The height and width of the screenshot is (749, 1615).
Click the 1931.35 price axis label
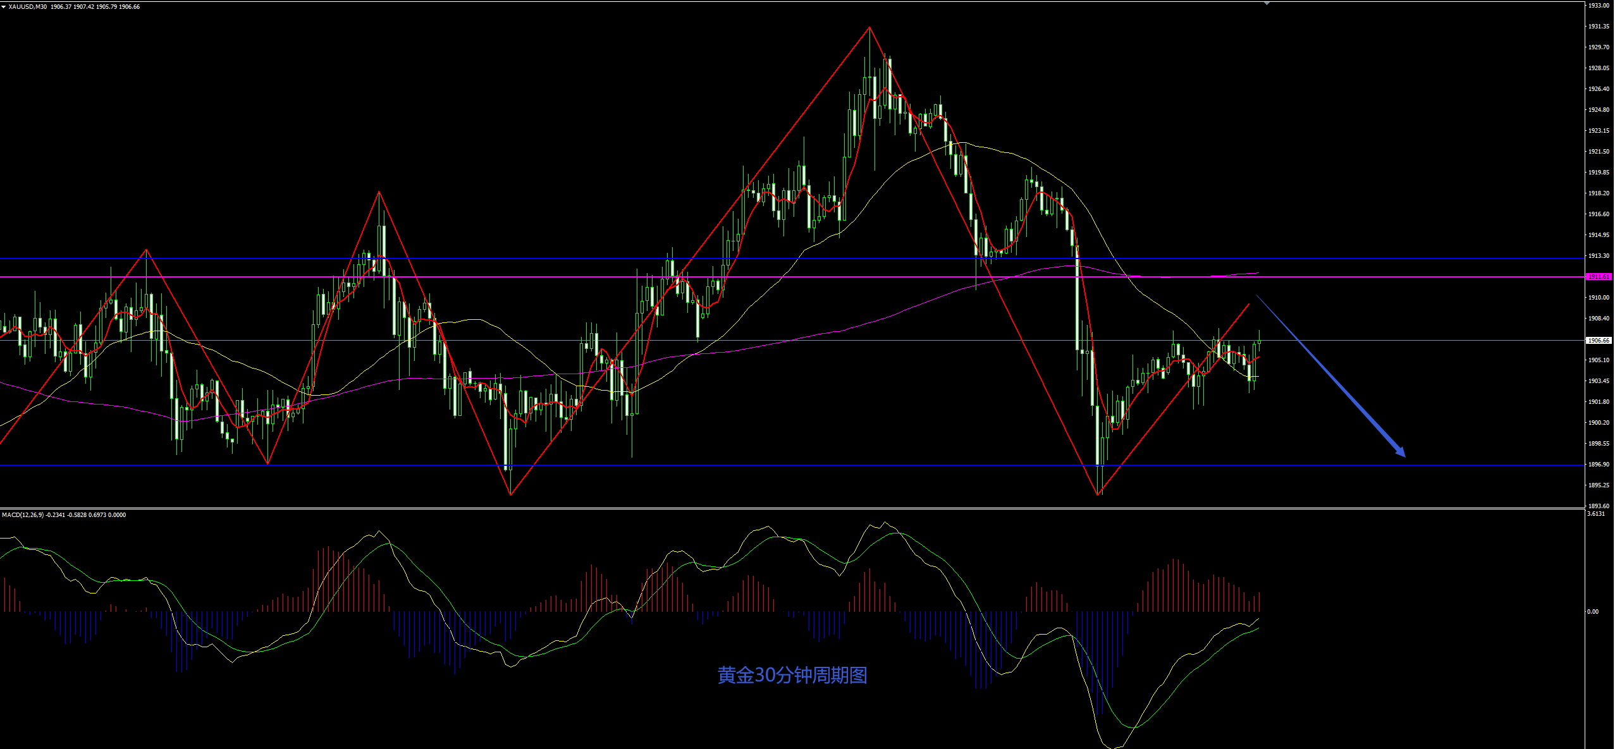[x=1599, y=27]
